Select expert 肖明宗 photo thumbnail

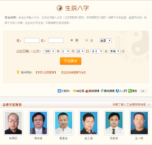tap(13, 123)
